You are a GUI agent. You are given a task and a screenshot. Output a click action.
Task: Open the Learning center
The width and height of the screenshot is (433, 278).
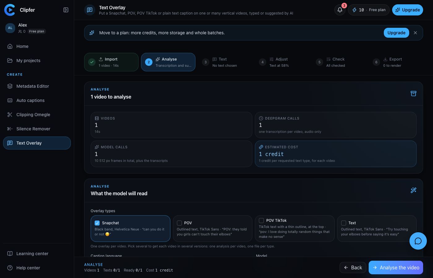click(37, 254)
